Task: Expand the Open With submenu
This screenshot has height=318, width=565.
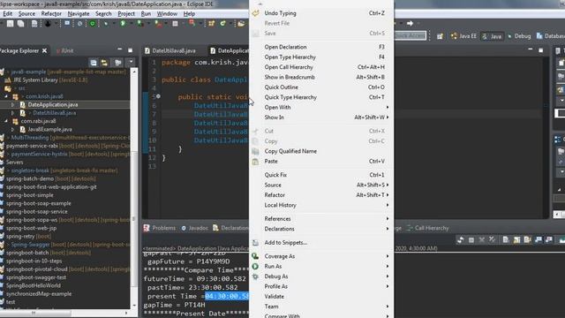Action: tap(321, 108)
